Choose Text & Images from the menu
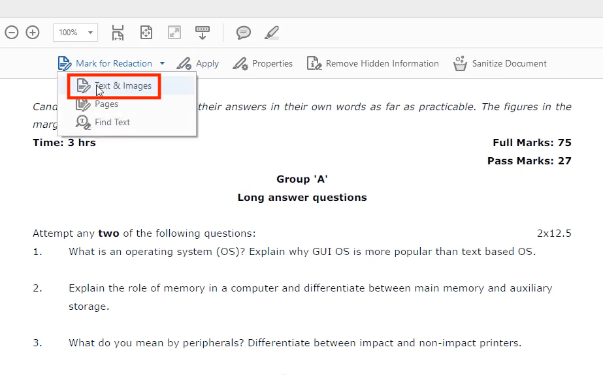This screenshot has height=375, width=603. click(122, 85)
